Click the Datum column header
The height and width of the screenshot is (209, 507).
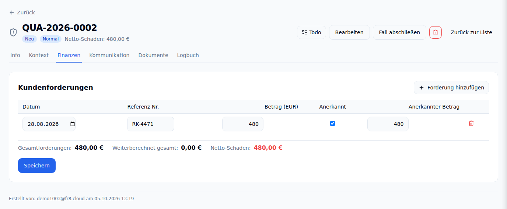31,107
